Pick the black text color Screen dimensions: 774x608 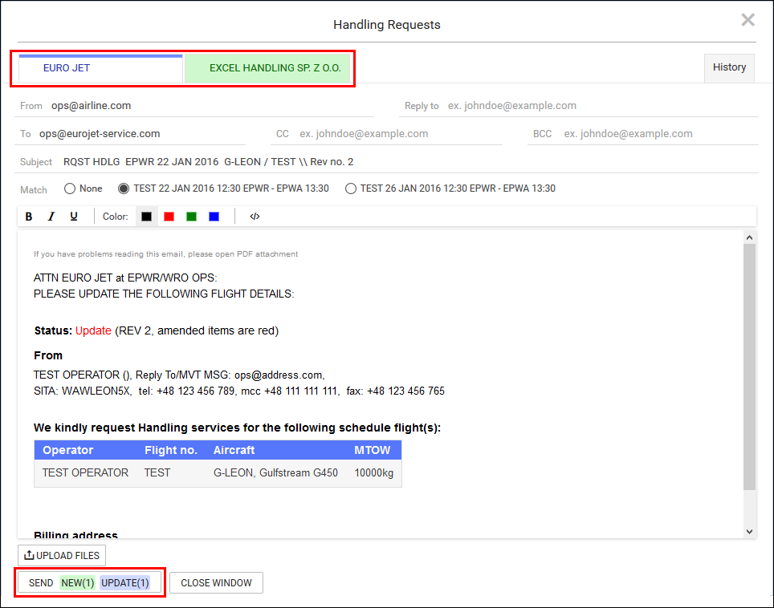tap(147, 217)
